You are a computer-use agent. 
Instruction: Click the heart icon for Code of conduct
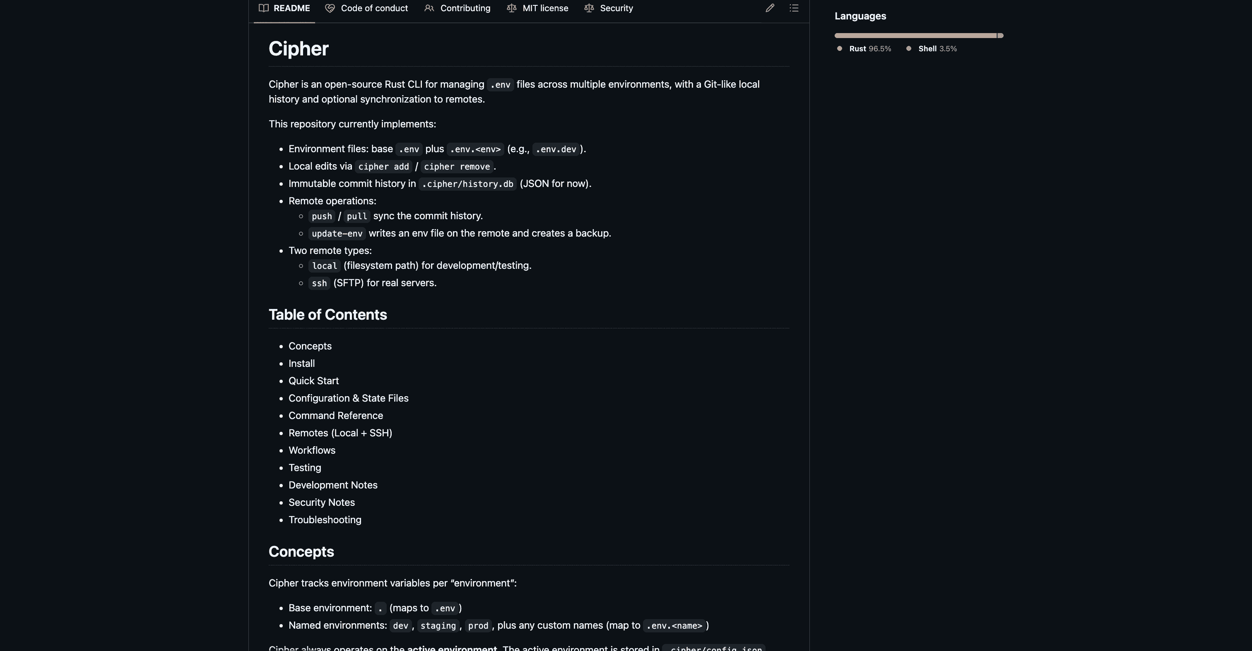[x=330, y=8]
